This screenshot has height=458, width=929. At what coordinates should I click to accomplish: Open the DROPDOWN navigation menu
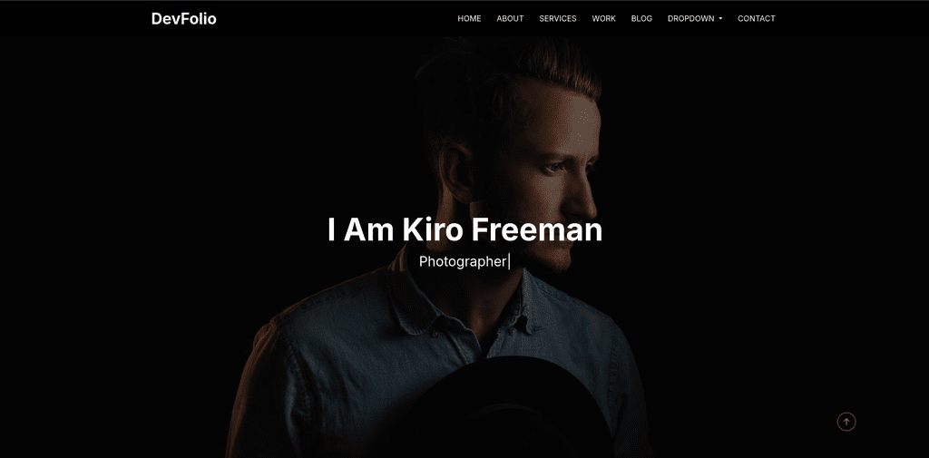pyautogui.click(x=695, y=18)
